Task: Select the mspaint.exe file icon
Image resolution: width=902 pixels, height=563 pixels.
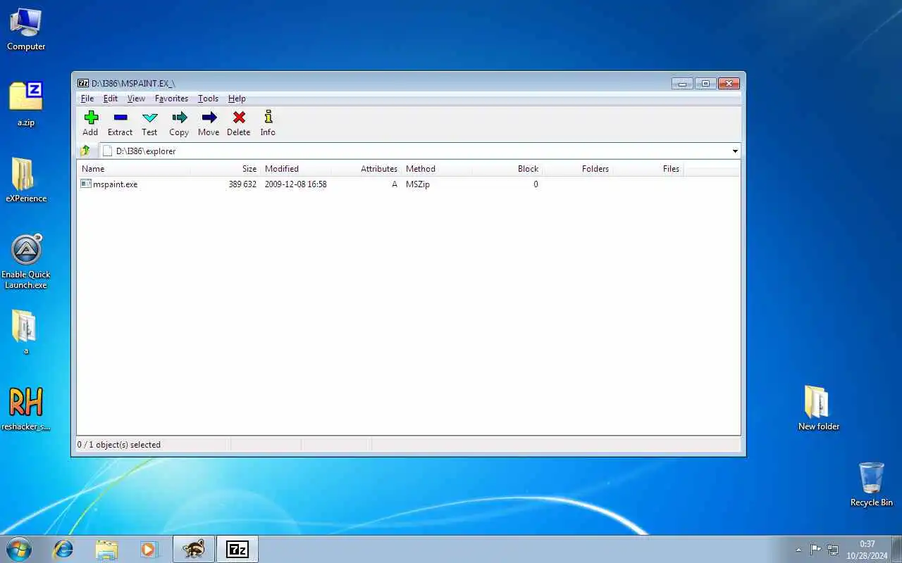Action: click(x=86, y=184)
